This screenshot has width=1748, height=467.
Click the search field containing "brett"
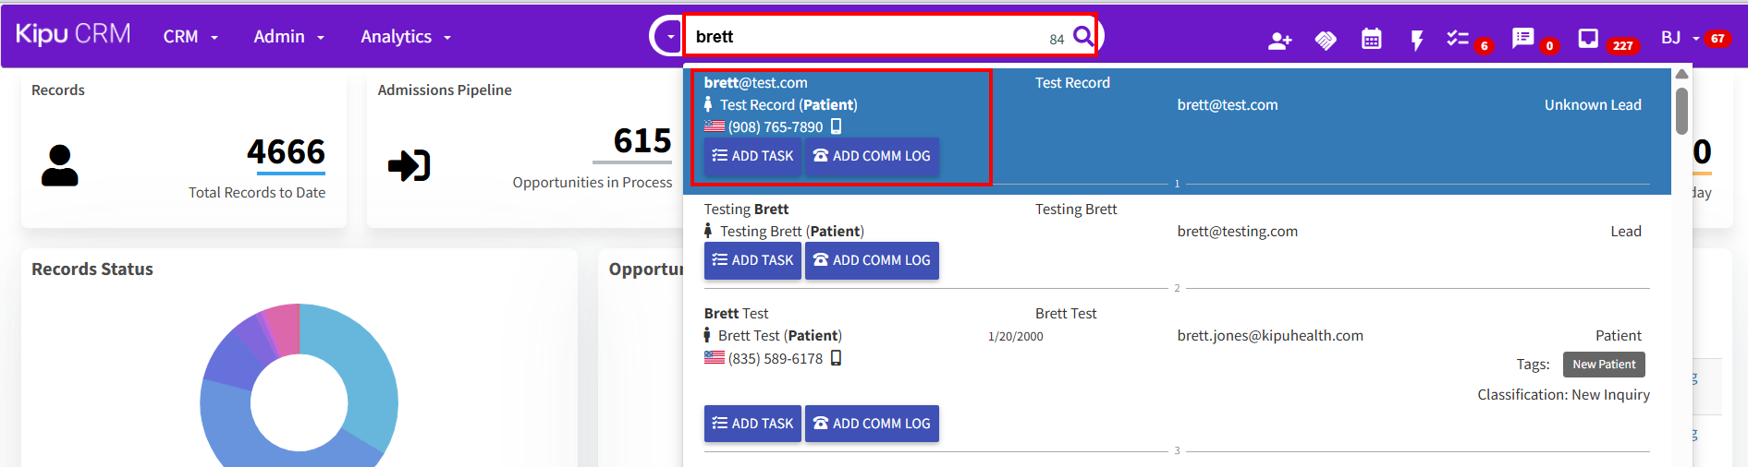tap(869, 37)
